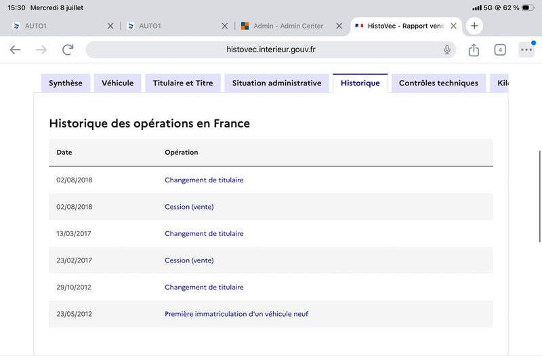Click the Date column header
The height and width of the screenshot is (356, 542).
point(64,152)
